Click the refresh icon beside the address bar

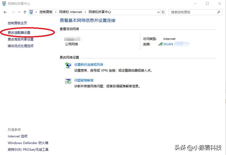tap(163, 12)
